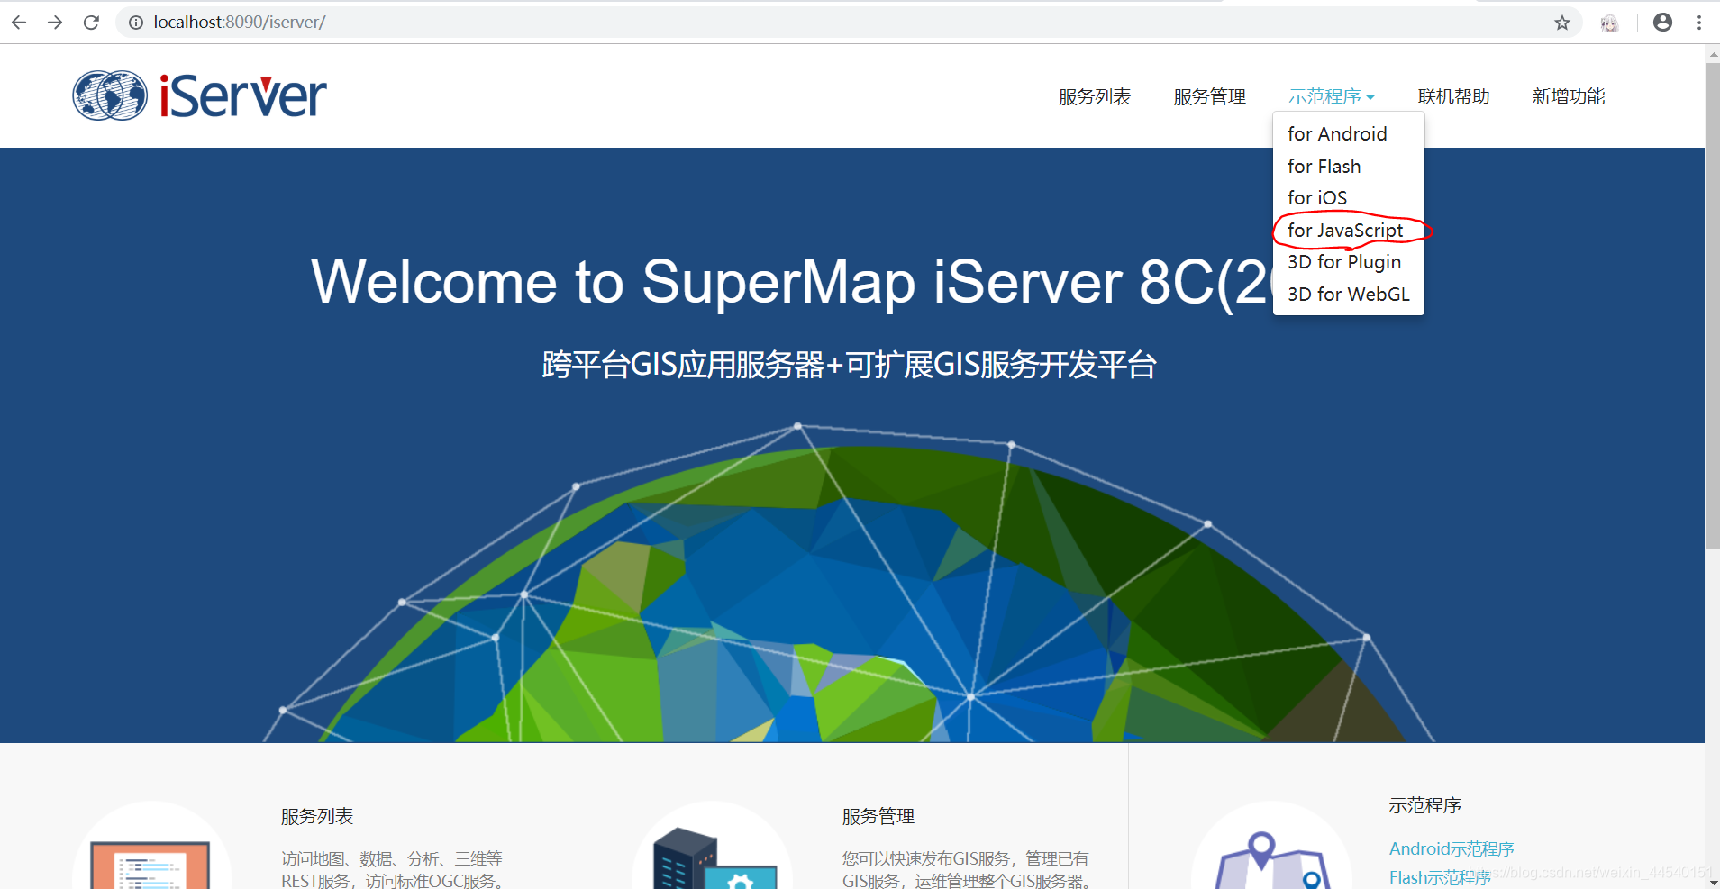Click the Android示范程序 link
Screen dimensions: 1720x889
point(1452,848)
